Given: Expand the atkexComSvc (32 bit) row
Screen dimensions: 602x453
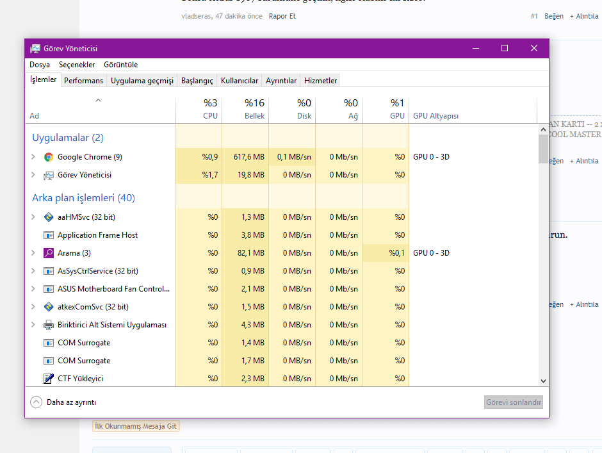Looking at the screenshot, I should tap(33, 307).
